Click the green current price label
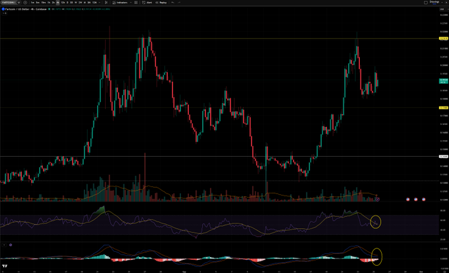 pyautogui.click(x=443, y=81)
